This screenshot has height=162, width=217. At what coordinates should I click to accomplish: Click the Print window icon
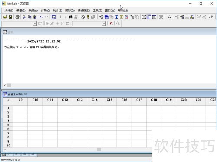17,17
